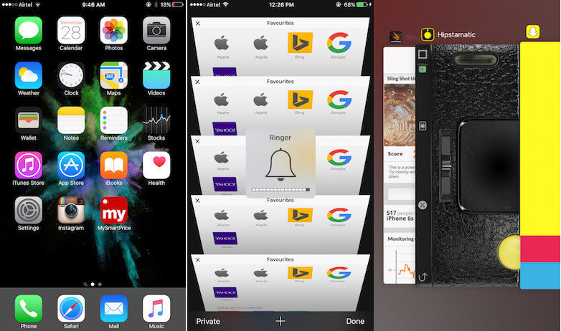Add a new Safari tab with plus
This screenshot has height=331, width=561.
(x=280, y=321)
